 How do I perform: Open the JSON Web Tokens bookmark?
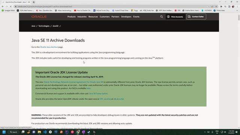tap(25, 10)
